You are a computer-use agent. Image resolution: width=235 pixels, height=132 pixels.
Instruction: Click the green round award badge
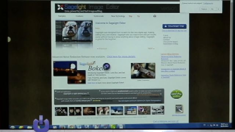point(176,94)
